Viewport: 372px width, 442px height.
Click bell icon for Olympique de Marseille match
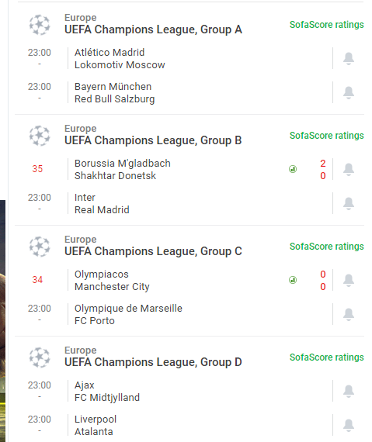click(x=349, y=314)
